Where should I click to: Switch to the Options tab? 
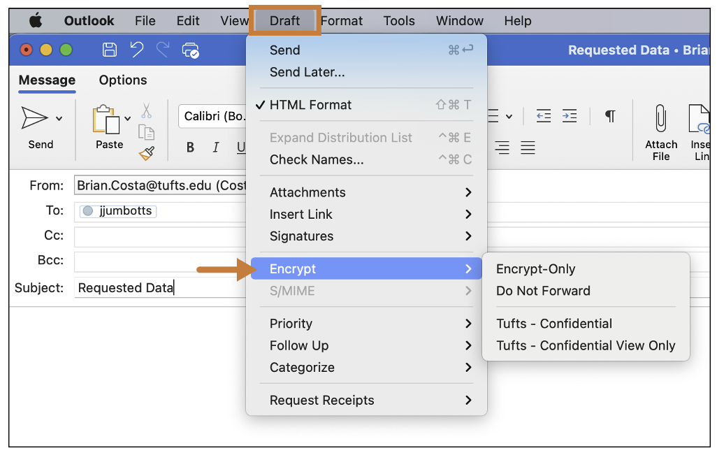(x=122, y=80)
